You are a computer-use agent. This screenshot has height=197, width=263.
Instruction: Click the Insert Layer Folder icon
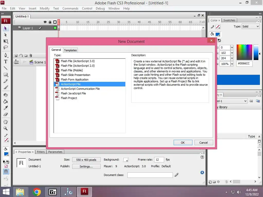26,55
